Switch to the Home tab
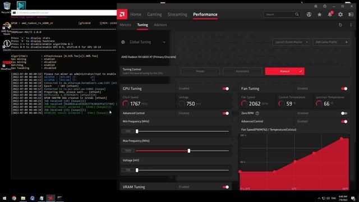The image size is (359, 202). coord(136,15)
